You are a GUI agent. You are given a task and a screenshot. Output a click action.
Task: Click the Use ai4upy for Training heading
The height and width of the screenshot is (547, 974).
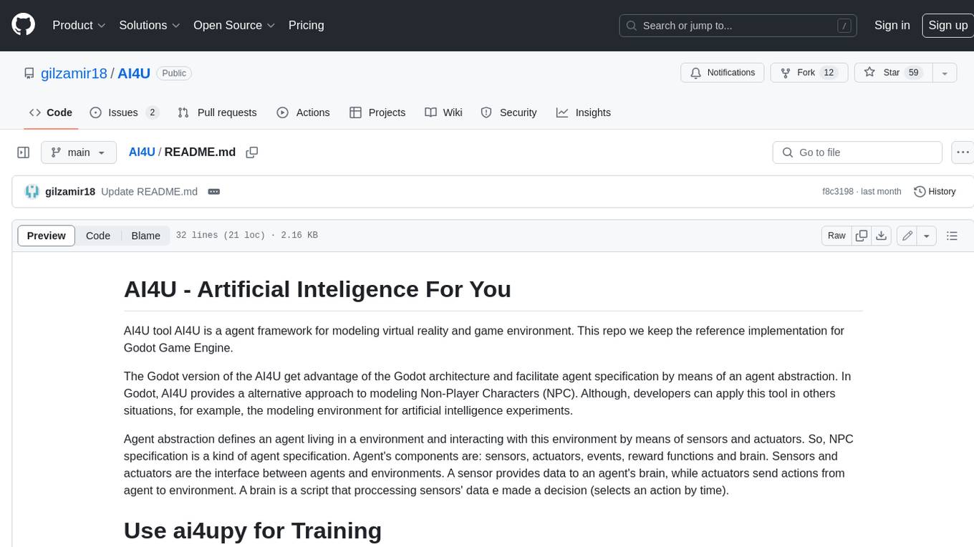point(253,531)
